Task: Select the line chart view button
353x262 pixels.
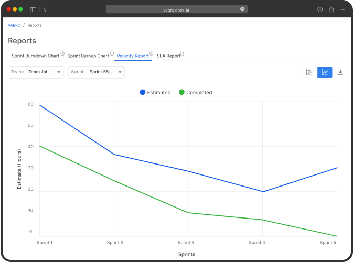Action: click(x=325, y=72)
